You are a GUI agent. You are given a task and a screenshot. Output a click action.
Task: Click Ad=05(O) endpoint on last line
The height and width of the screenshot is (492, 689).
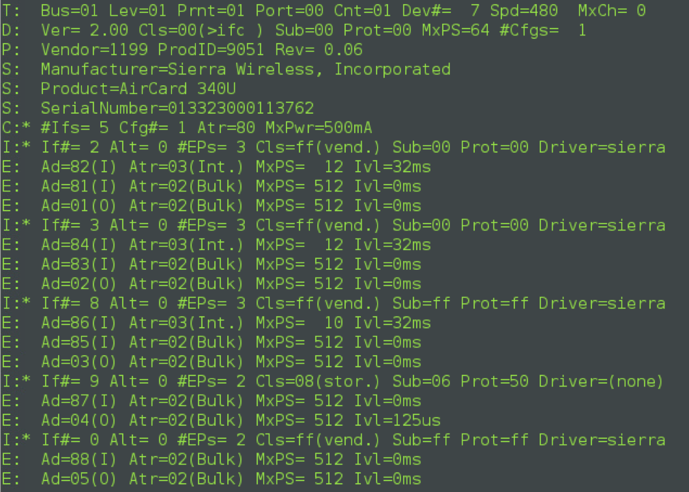pyautogui.click(x=79, y=478)
